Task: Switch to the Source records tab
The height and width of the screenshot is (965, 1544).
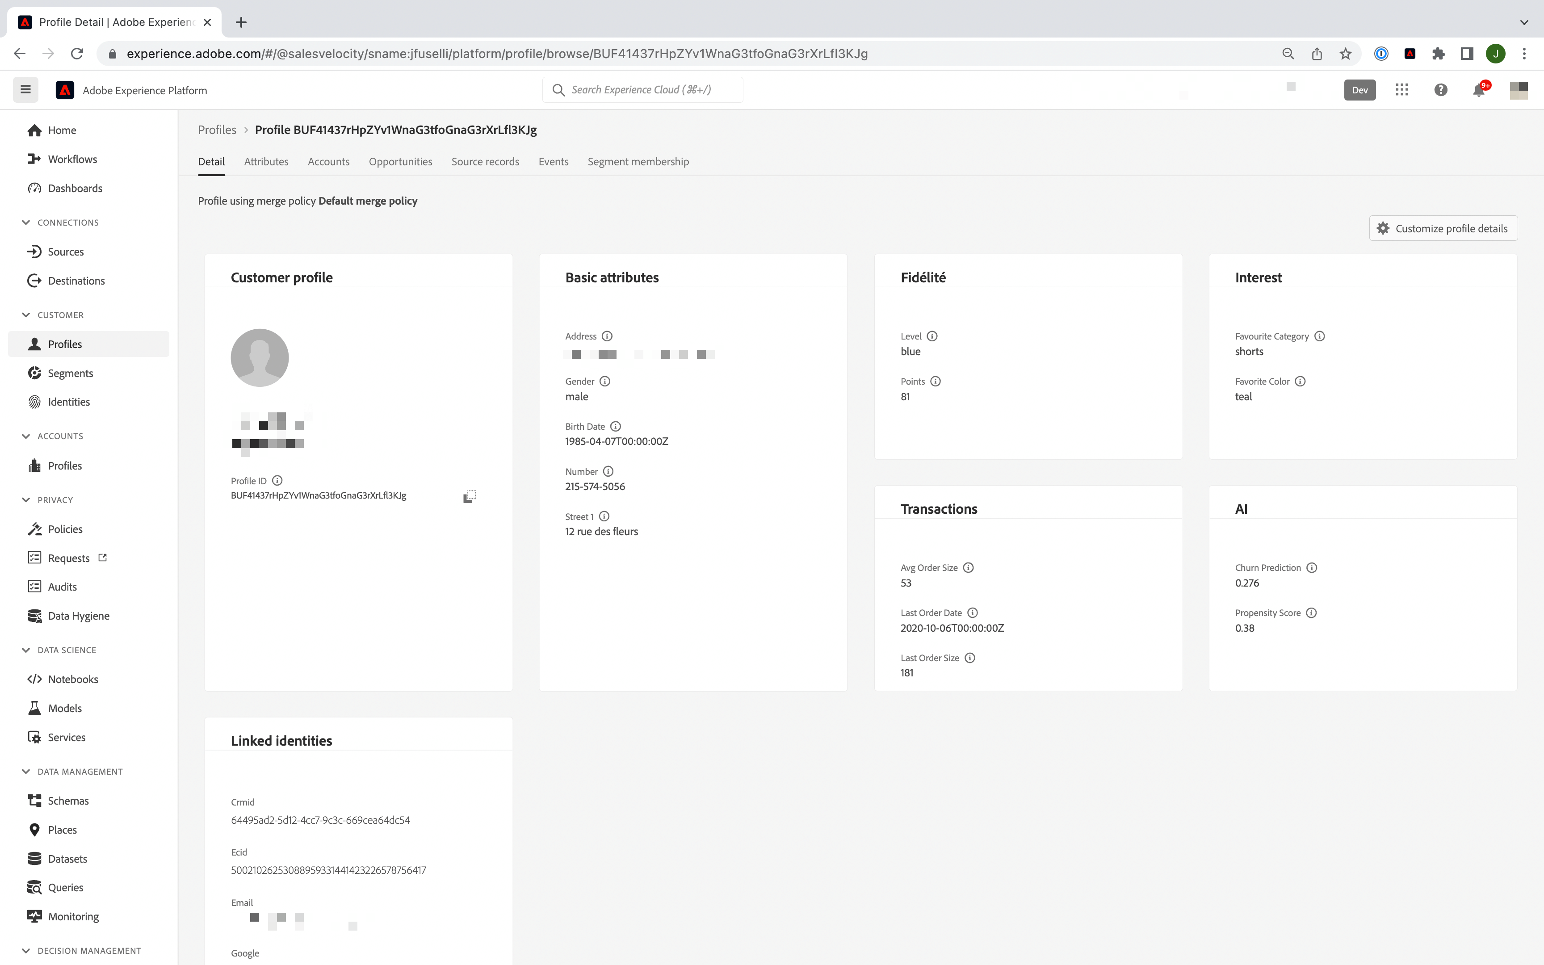Action: 486,161
